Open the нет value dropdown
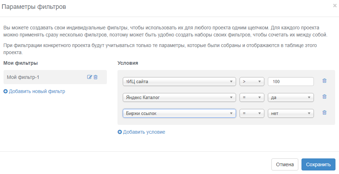This screenshot has width=339, height=174. (291, 113)
